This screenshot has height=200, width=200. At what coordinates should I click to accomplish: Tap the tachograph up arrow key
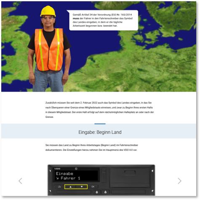click(x=70, y=187)
